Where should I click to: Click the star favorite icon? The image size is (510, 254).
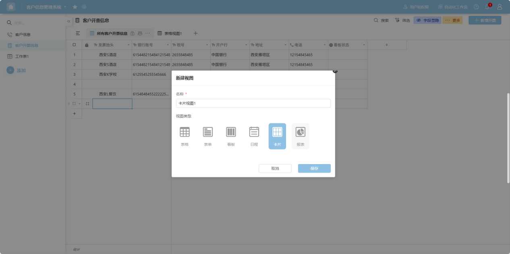pos(75,7)
